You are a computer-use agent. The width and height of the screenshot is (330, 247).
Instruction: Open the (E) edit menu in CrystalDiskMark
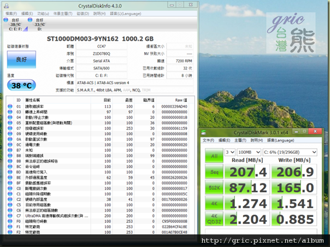pyautogui.click(x=225, y=141)
